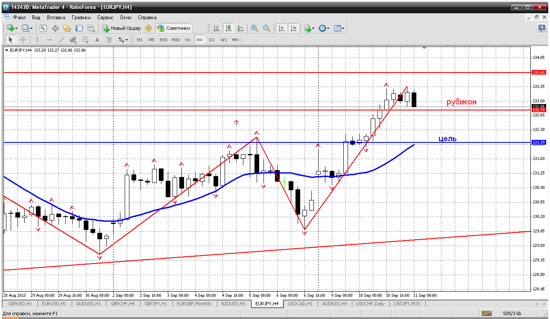Viewport: 550px width, 319px height.
Task: Select the H1 timeframe
Action: (187, 40)
